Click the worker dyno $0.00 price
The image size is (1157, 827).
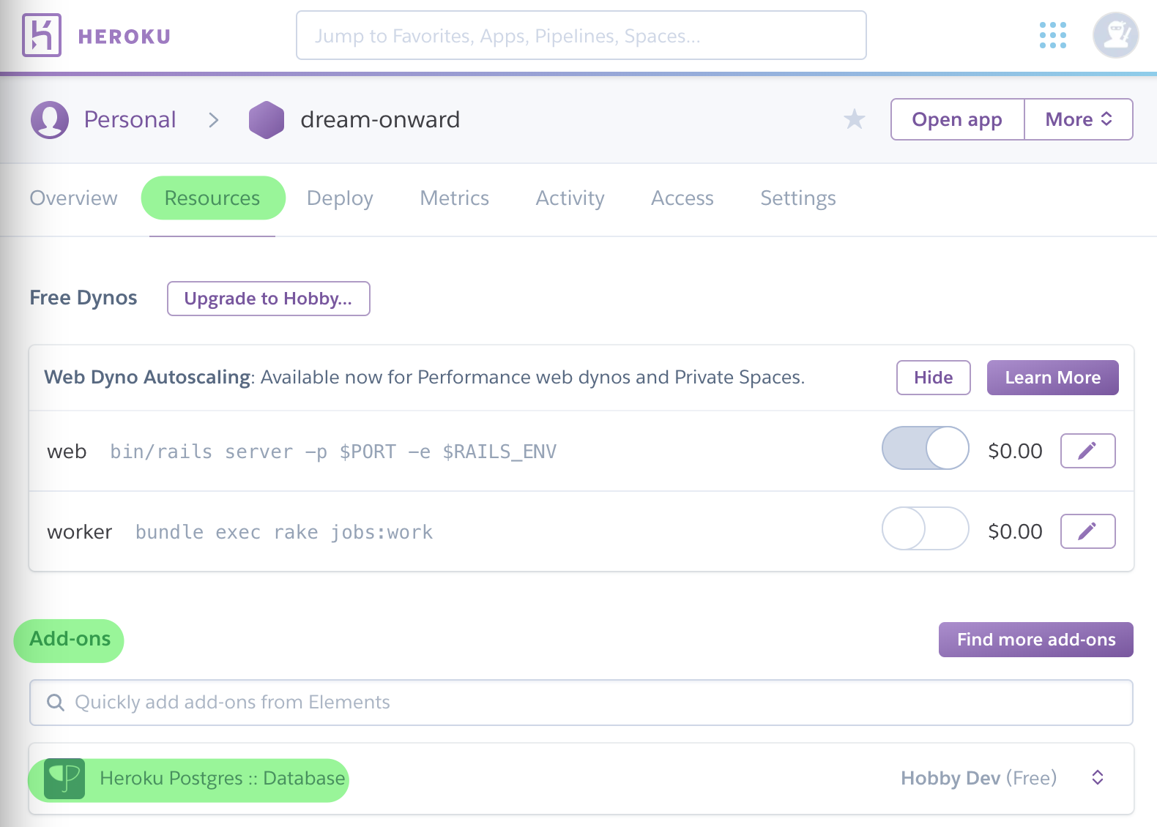click(x=1015, y=531)
